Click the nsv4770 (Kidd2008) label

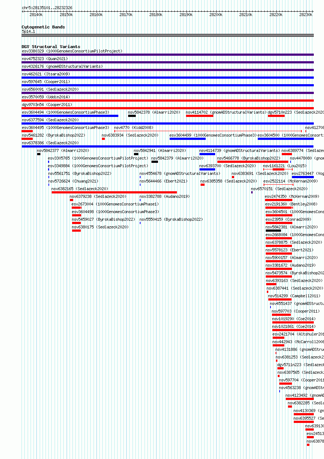click(x=134, y=127)
